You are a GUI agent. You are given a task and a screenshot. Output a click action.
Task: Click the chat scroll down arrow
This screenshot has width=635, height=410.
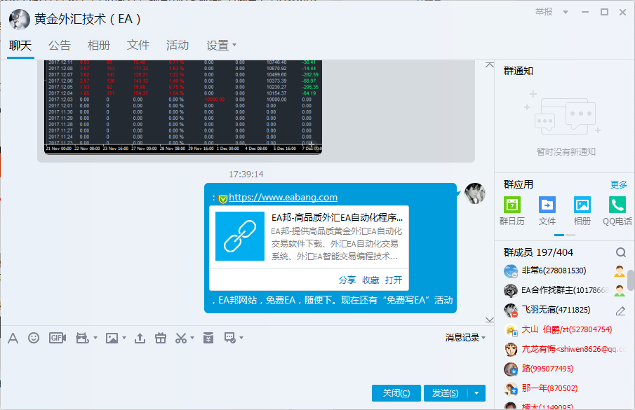pos(490,320)
